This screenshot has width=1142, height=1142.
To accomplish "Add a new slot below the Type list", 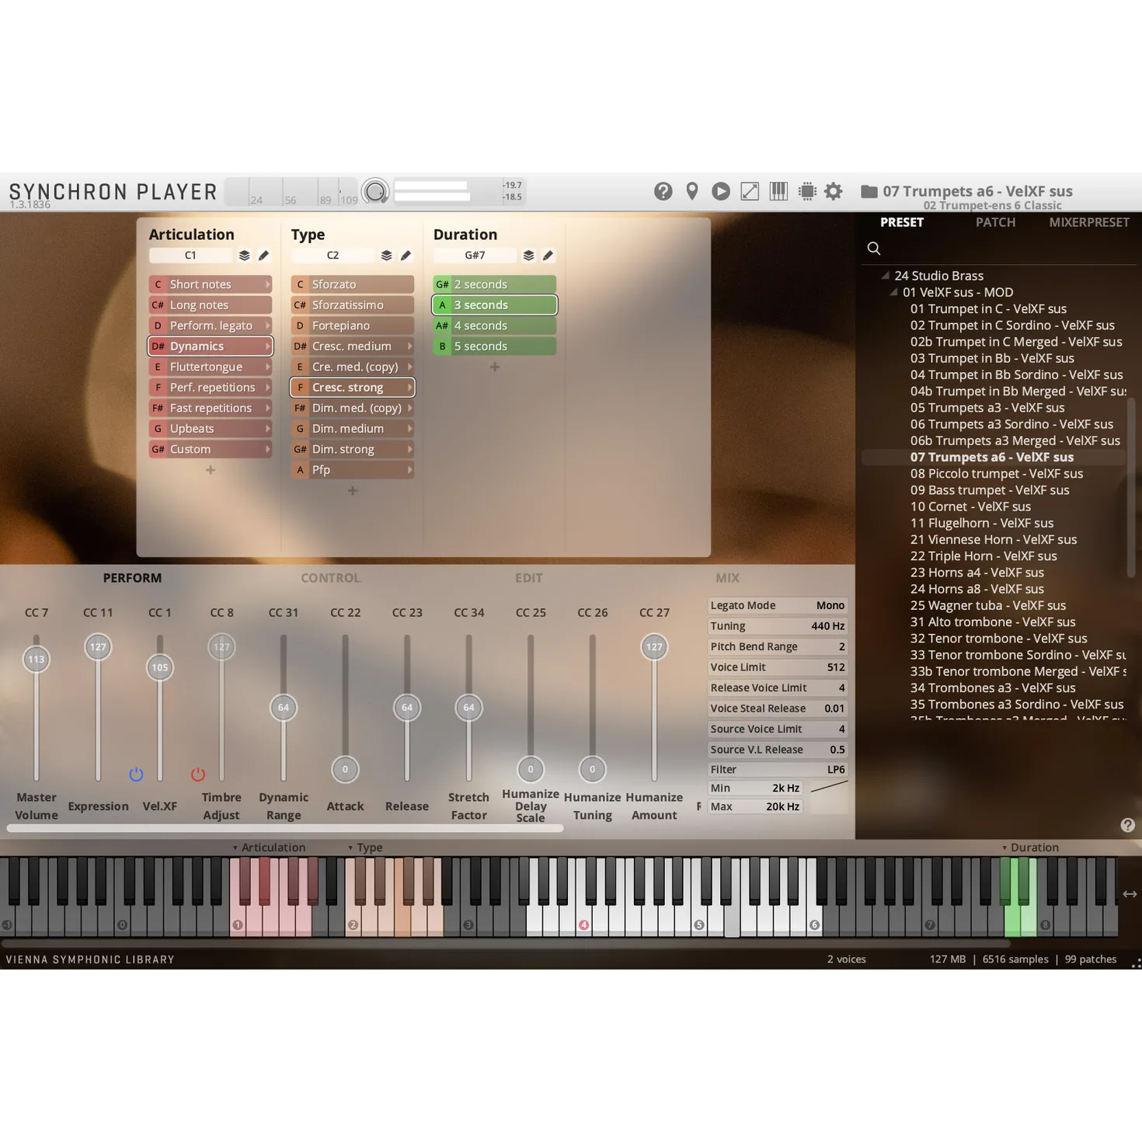I will (353, 491).
